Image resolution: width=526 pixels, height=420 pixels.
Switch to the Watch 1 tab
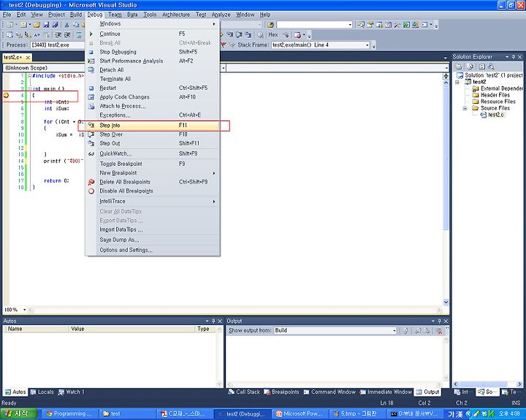(x=72, y=392)
